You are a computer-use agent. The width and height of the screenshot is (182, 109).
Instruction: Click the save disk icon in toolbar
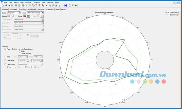point(12,5)
